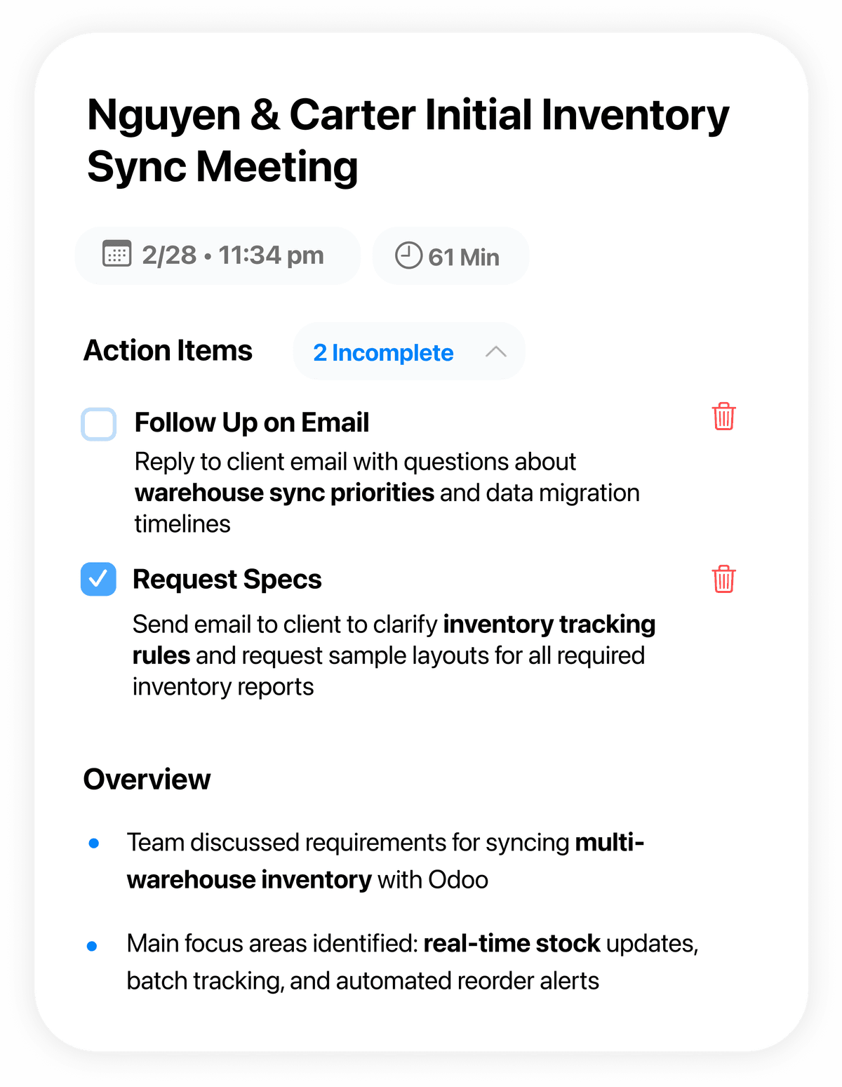842x1087 pixels.
Task: Click the 2/28 date pill
Action: (x=217, y=255)
